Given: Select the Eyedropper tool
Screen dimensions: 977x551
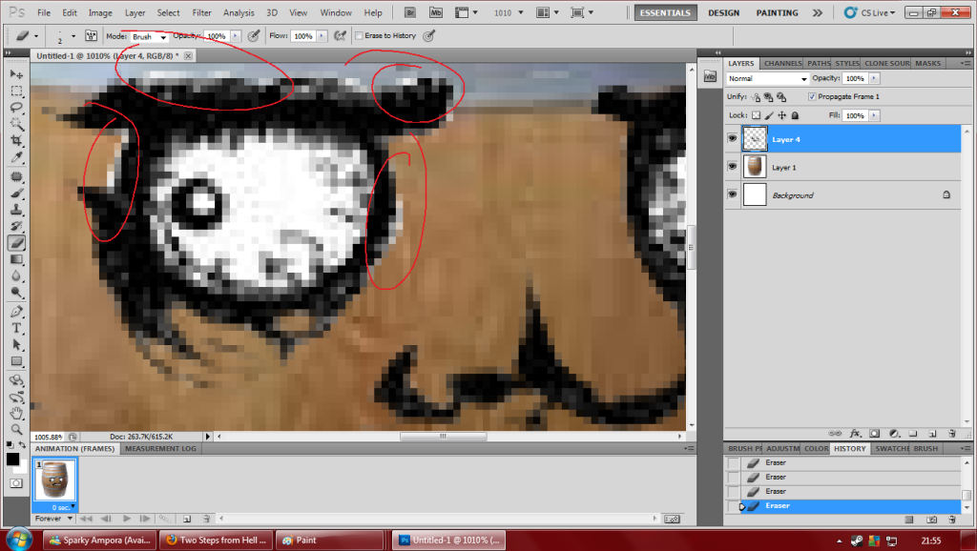Looking at the screenshot, I should click(16, 157).
